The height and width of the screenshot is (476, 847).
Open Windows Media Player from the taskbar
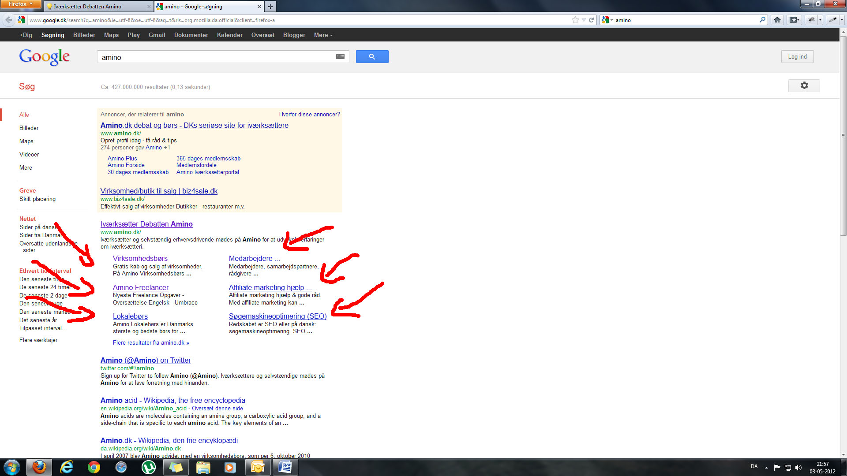point(230,467)
